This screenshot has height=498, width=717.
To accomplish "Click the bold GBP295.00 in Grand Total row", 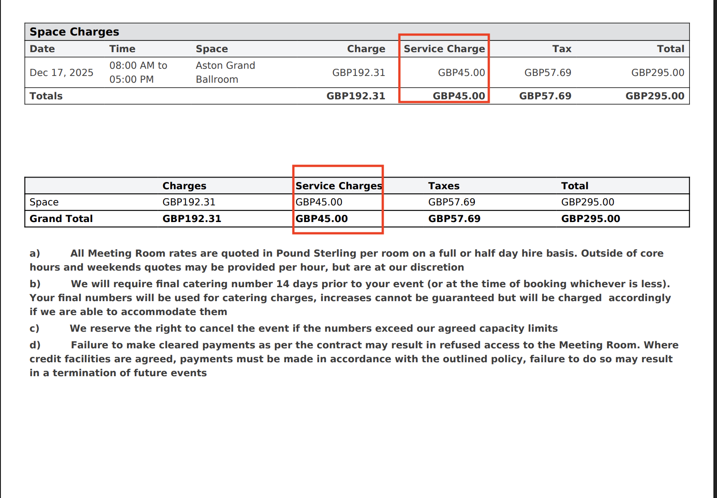I will click(590, 219).
